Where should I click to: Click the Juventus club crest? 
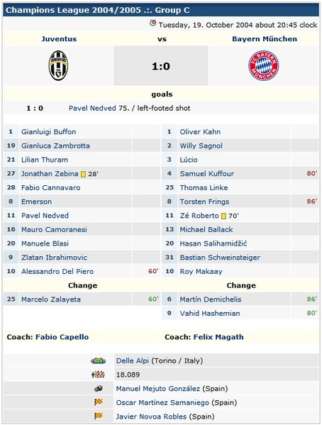tap(58, 65)
